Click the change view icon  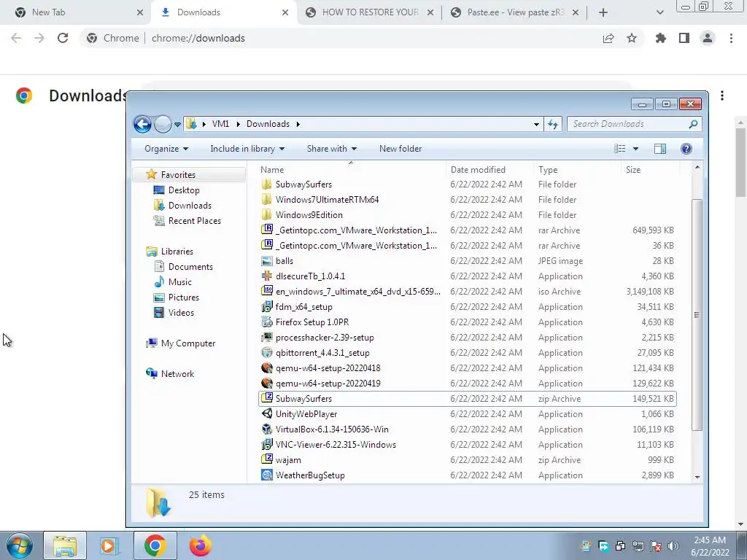click(x=620, y=149)
